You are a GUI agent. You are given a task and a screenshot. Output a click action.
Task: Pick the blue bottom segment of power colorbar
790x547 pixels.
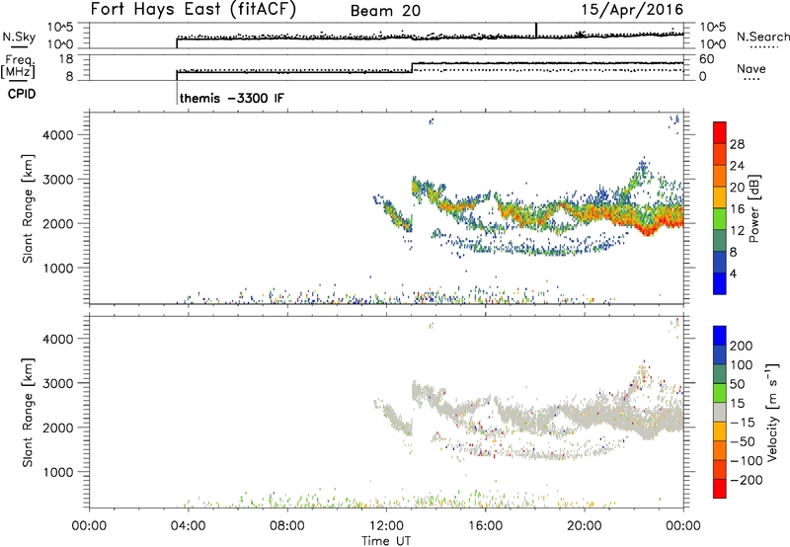pyautogui.click(x=720, y=283)
